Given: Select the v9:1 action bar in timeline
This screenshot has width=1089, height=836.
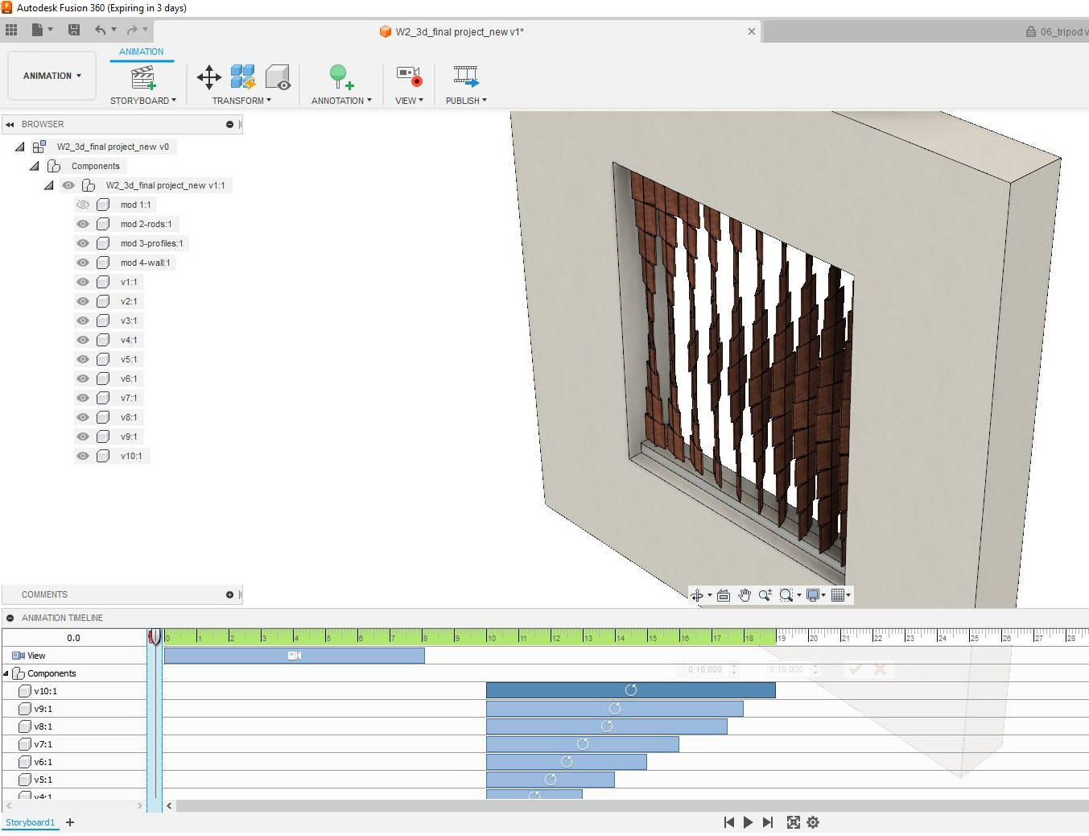Looking at the screenshot, I should pyautogui.click(x=614, y=709).
